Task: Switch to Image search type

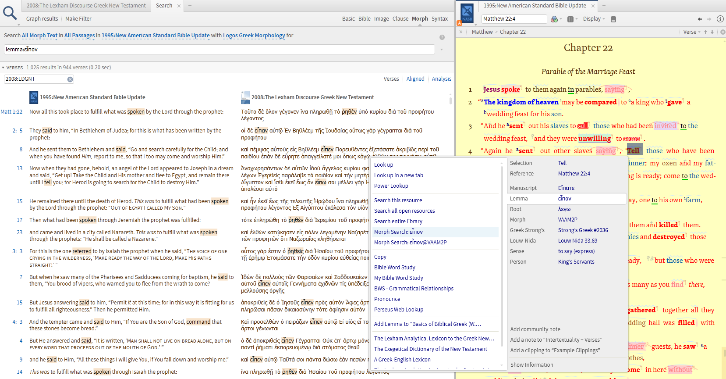Action: 381,19
